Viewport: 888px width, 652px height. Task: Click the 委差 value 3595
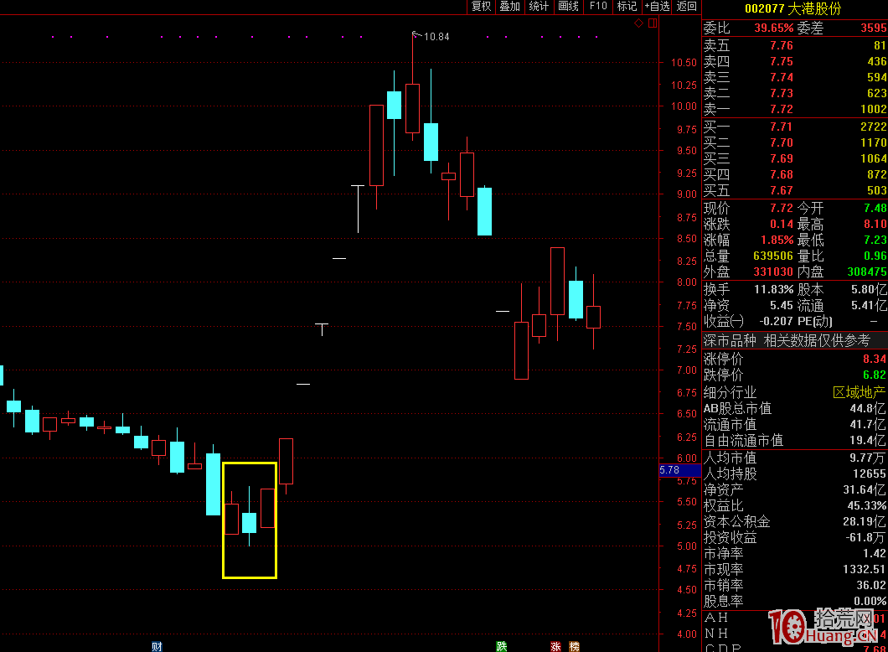[x=873, y=28]
